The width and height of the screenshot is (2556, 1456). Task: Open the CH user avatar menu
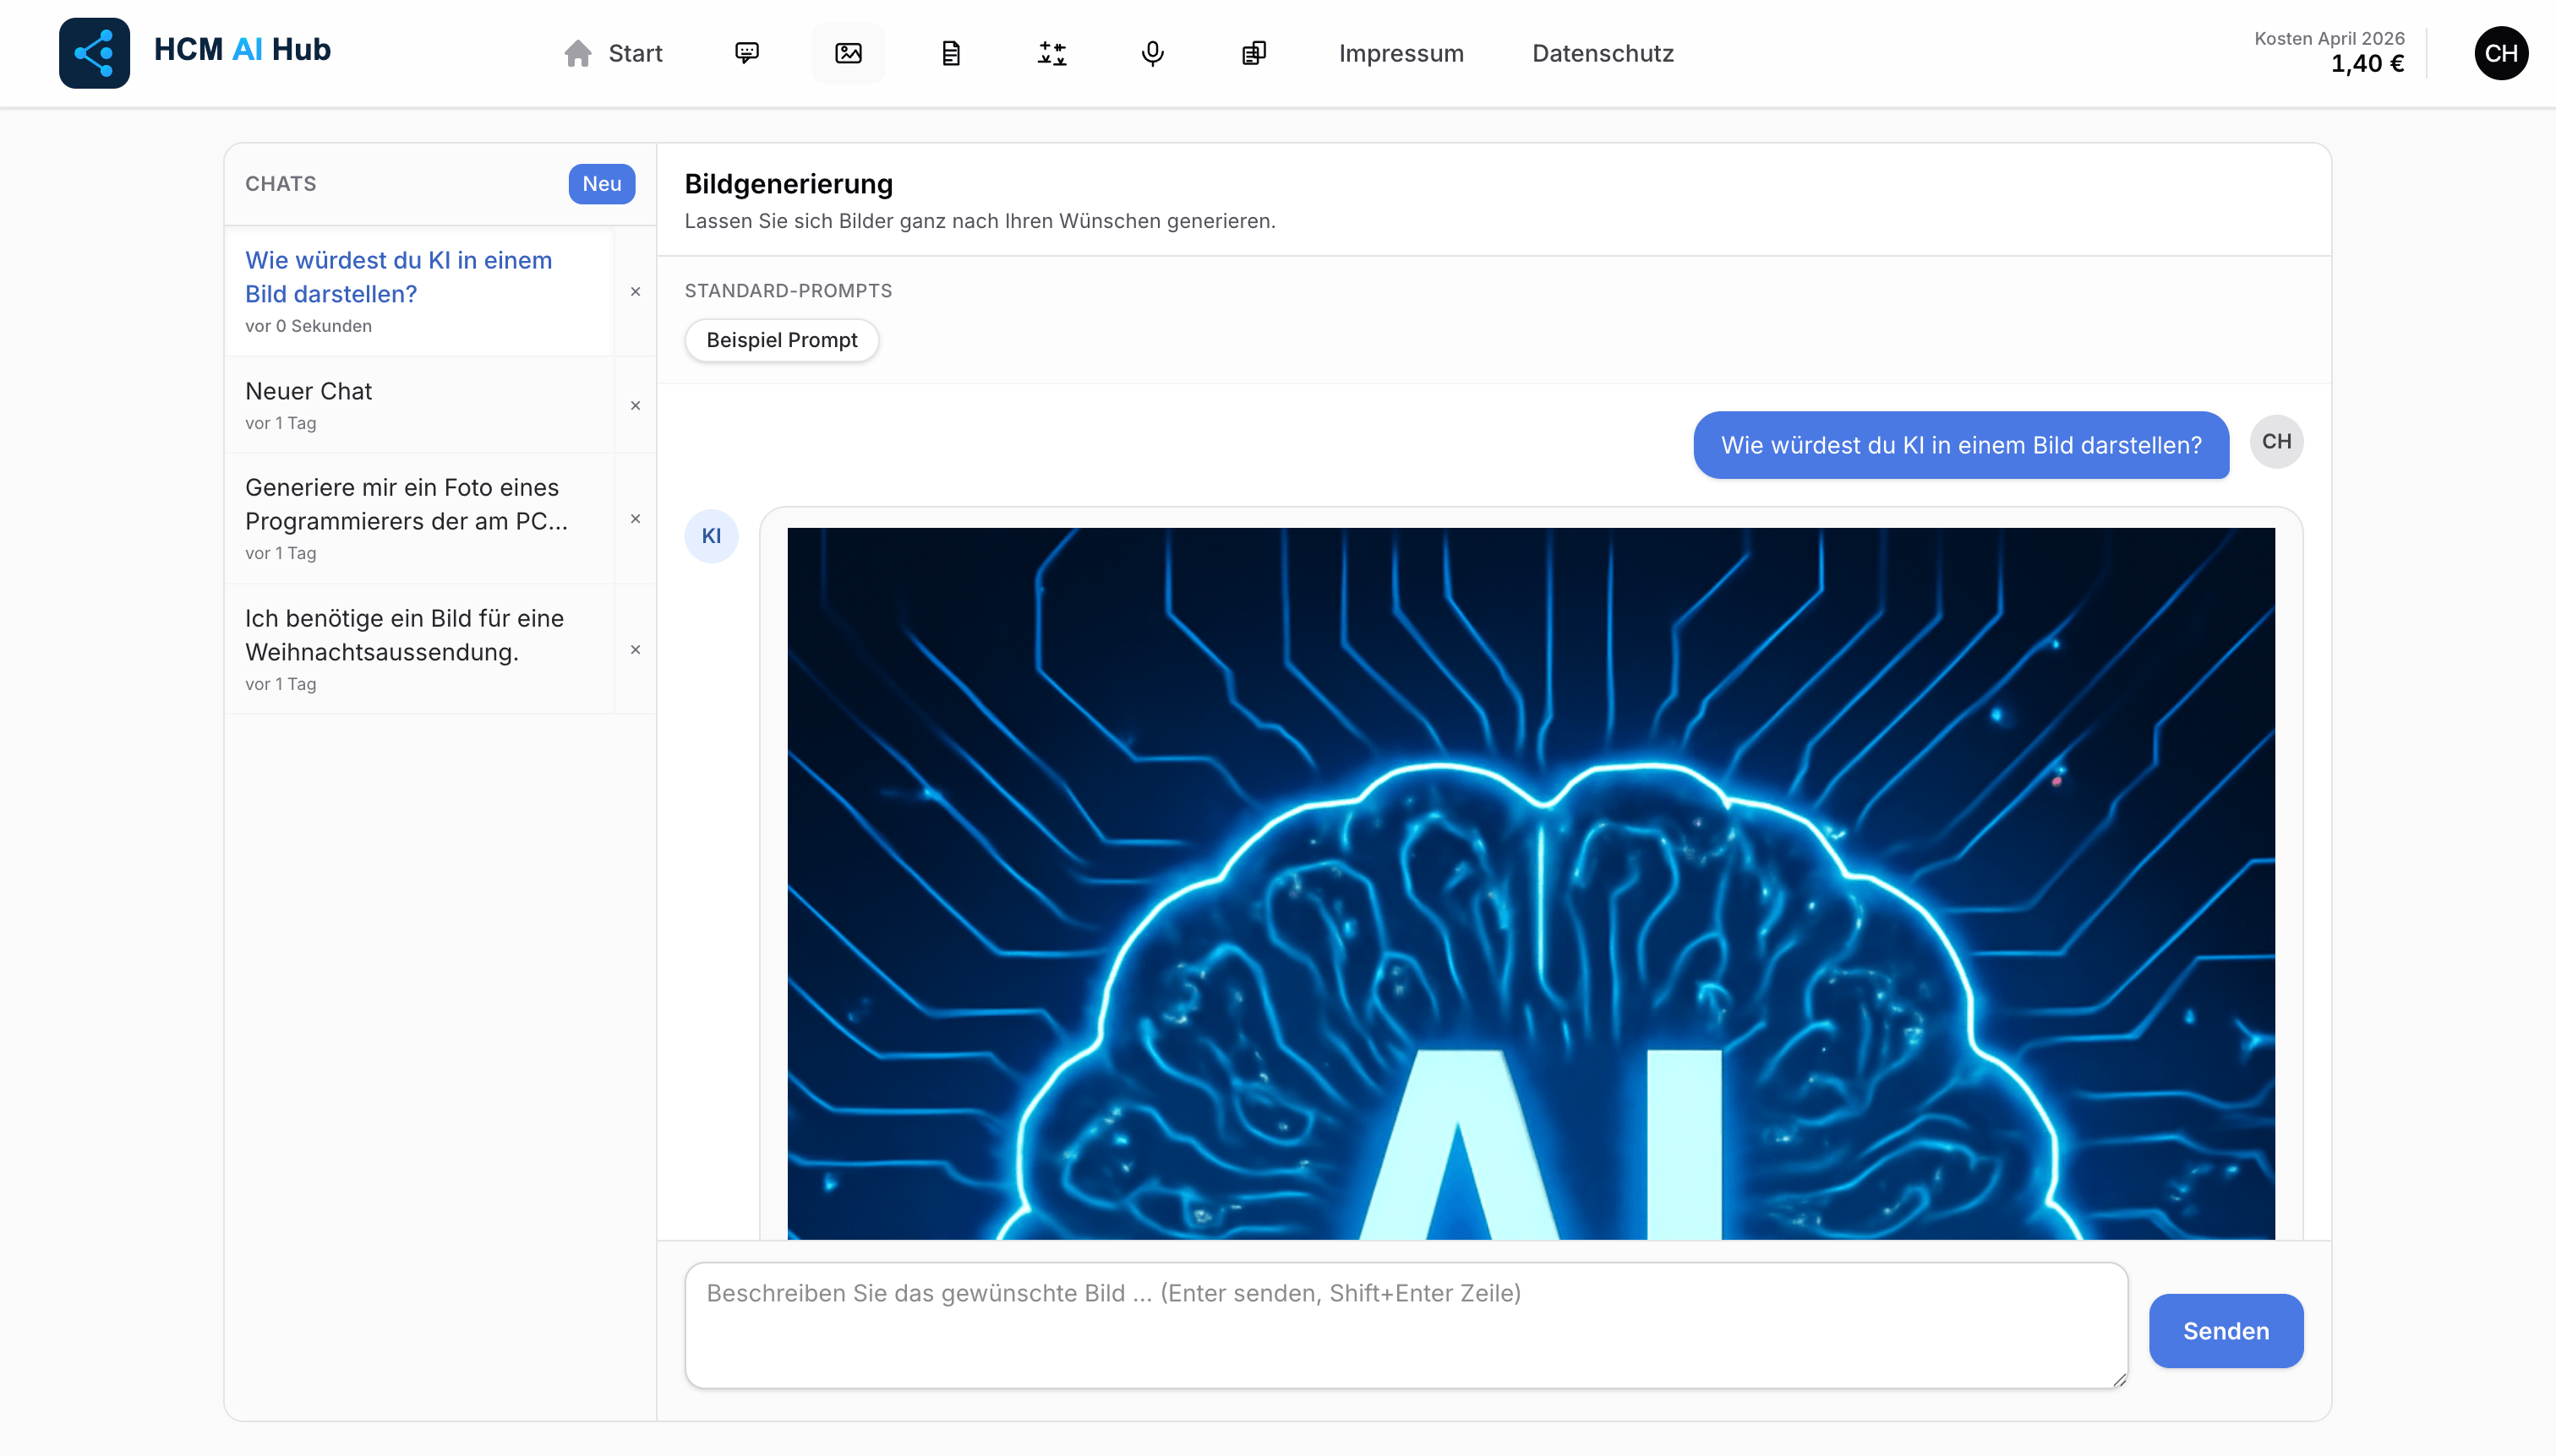[2501, 53]
